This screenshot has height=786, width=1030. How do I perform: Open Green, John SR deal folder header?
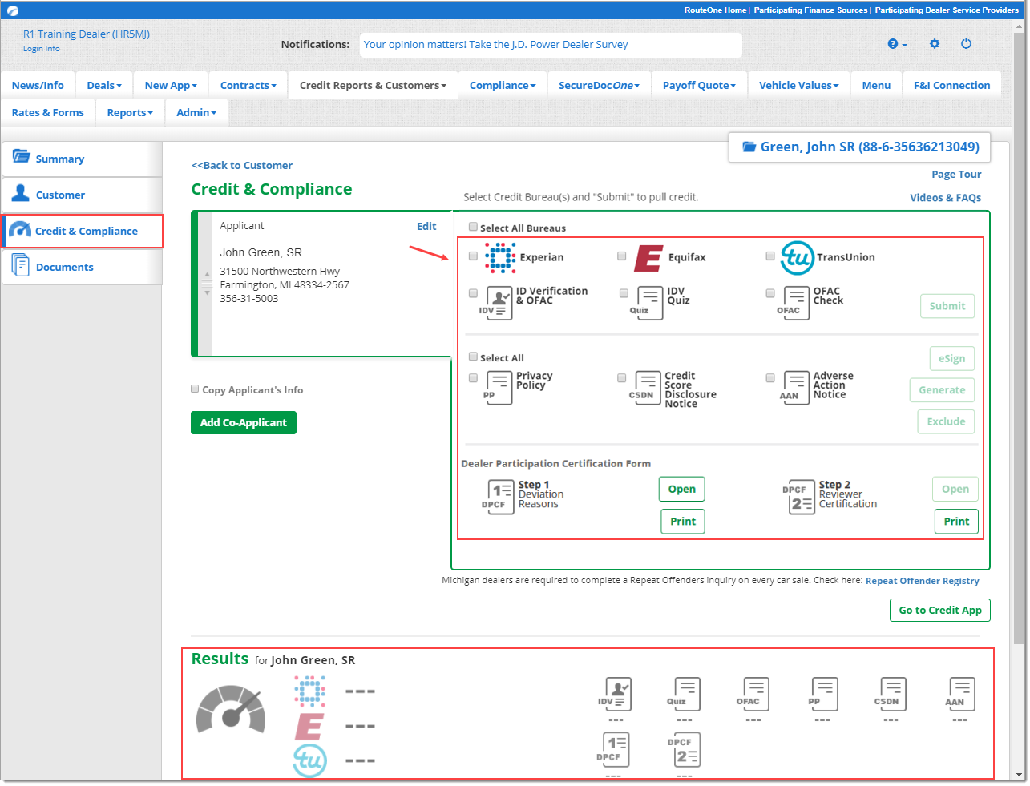click(x=859, y=147)
